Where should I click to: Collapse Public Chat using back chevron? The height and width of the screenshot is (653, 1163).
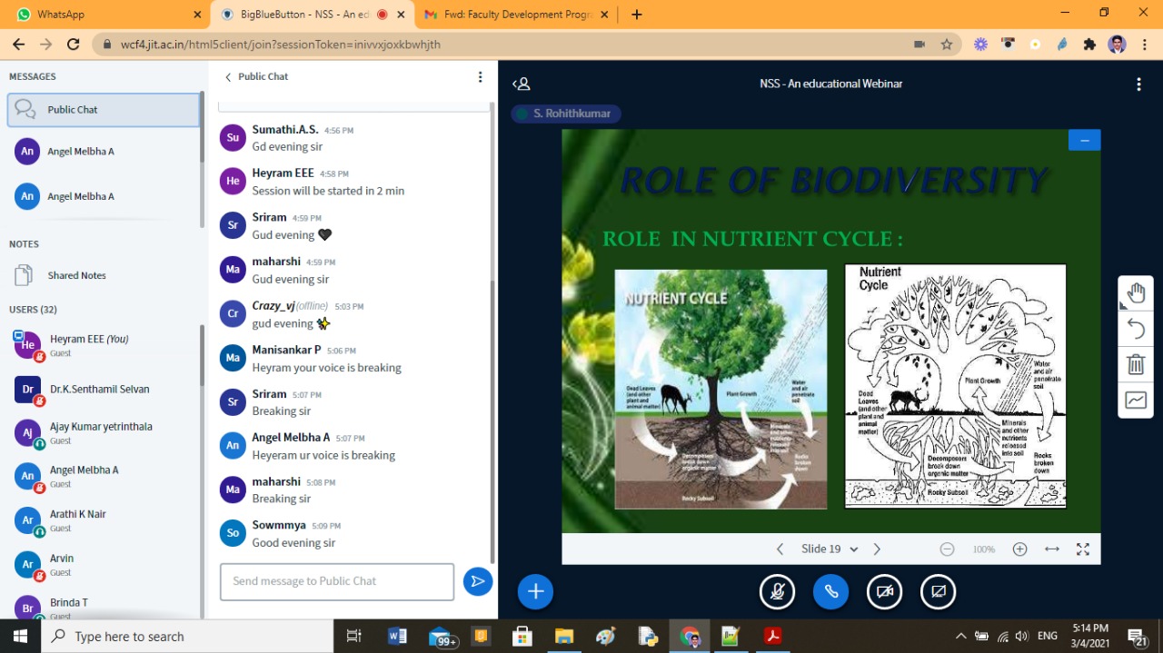(227, 76)
